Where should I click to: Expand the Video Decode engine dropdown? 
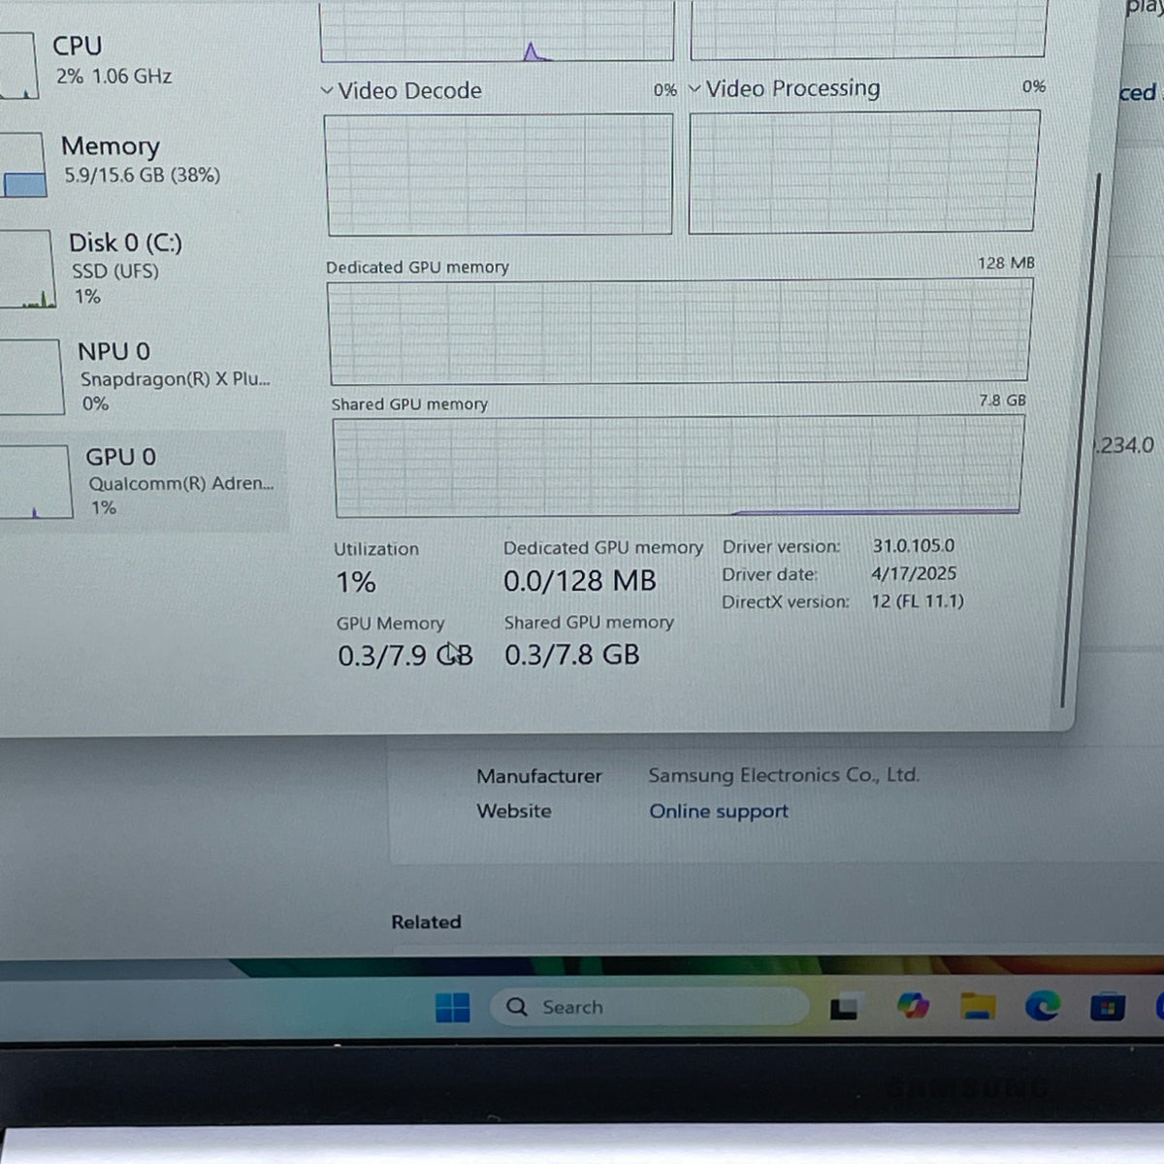tap(327, 91)
